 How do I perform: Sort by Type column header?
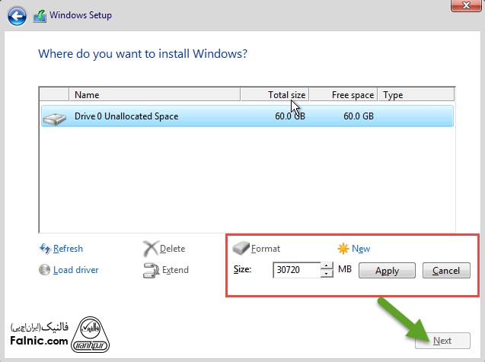pyautogui.click(x=416, y=95)
